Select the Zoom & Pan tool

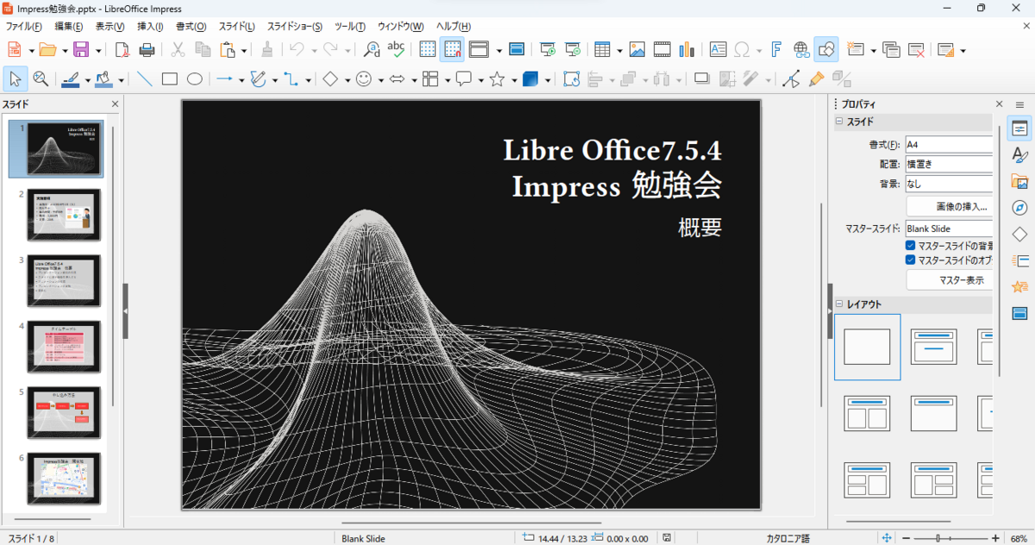click(41, 79)
